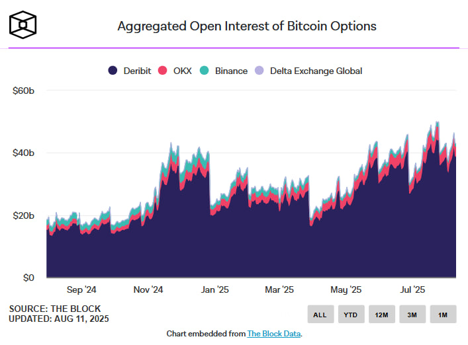
Task: Choose the 1M time range
Action: coord(442,315)
